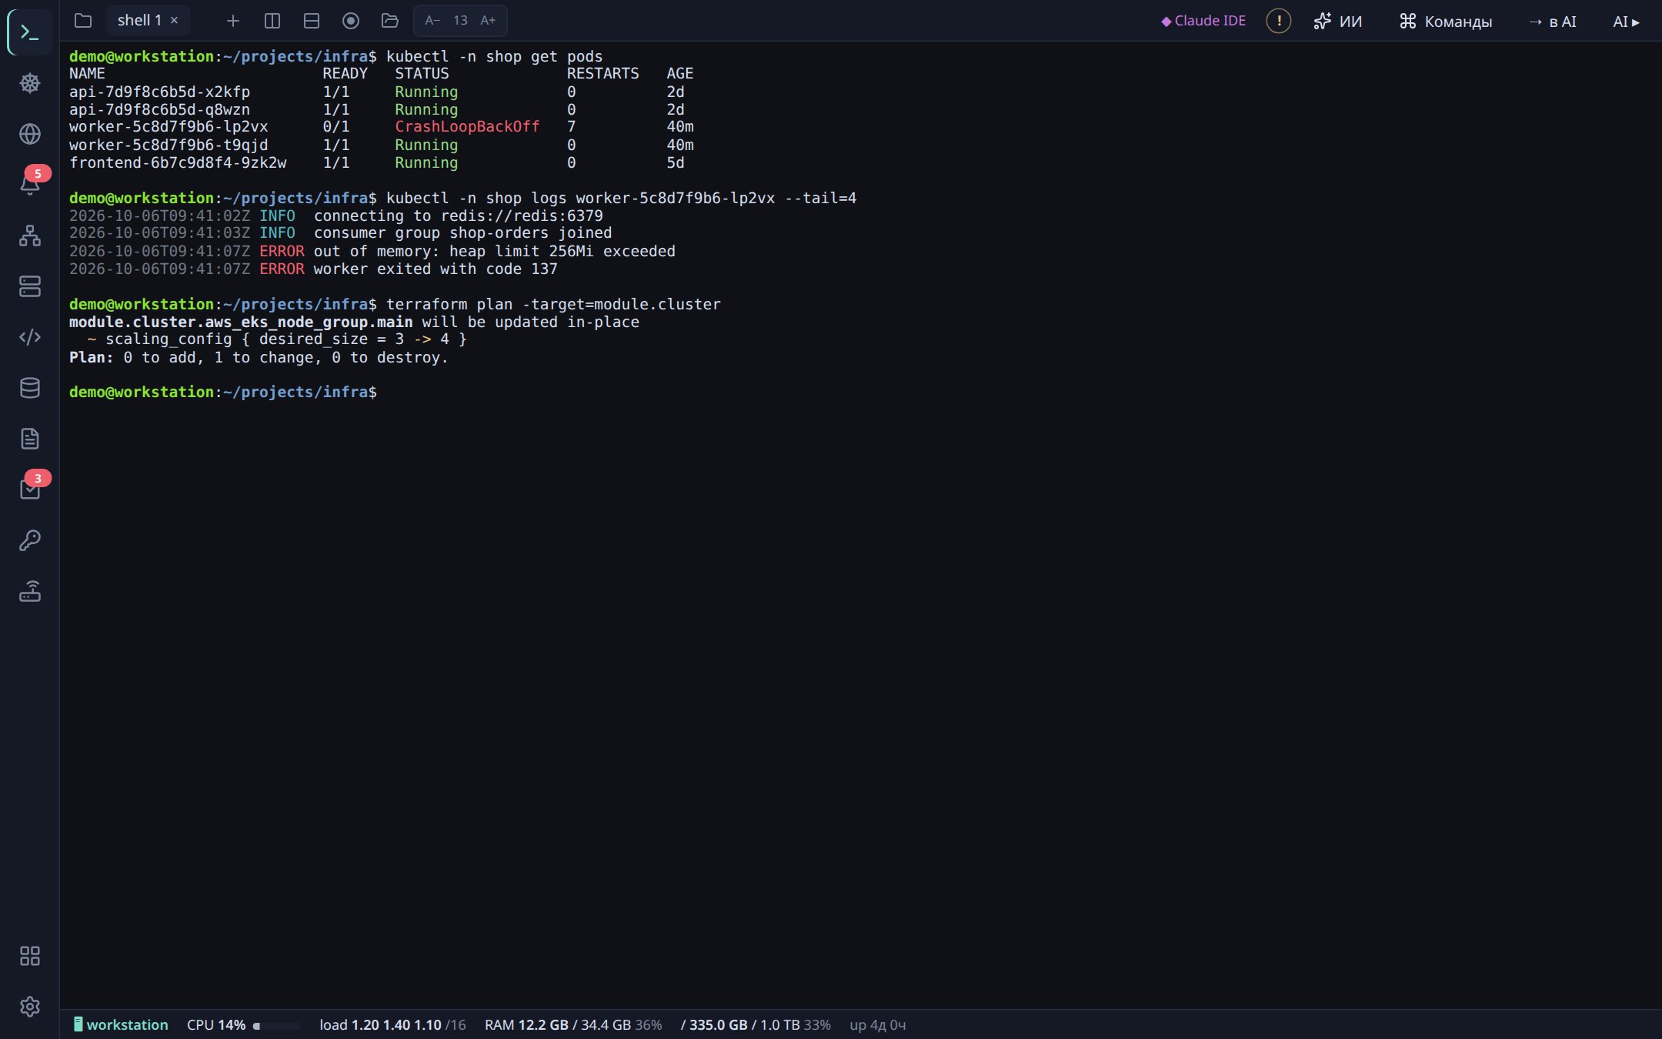Open the servers sidebar icon
Viewport: 1662px width, 1039px height.
(30, 286)
